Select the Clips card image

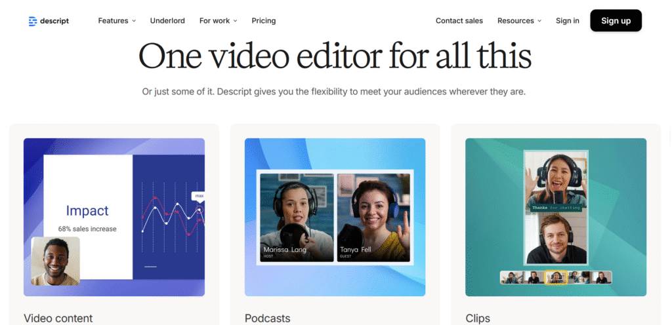[556, 217]
